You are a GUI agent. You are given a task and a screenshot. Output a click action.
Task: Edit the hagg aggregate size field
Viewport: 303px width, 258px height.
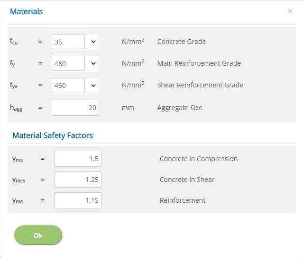click(x=75, y=108)
